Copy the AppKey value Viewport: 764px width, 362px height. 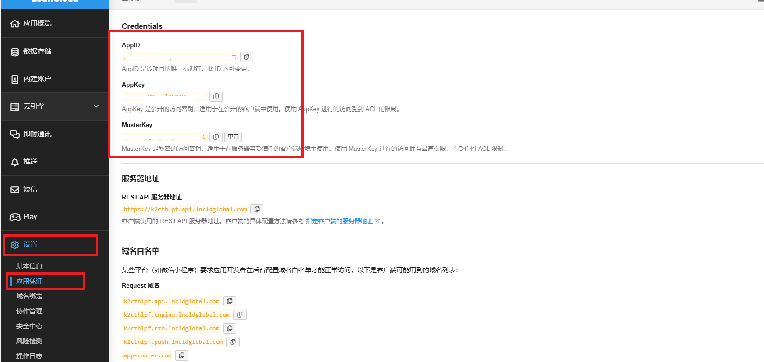pyautogui.click(x=216, y=97)
